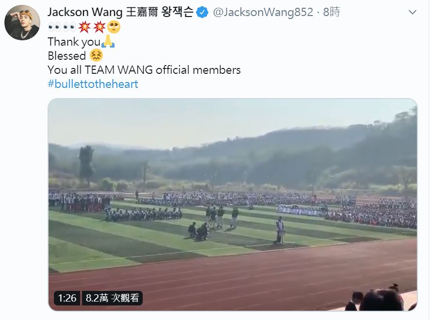Click the rolling-eyes face emoji

pos(114,27)
